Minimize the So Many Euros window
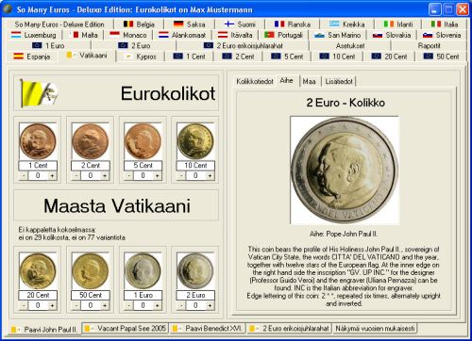 [434, 9]
